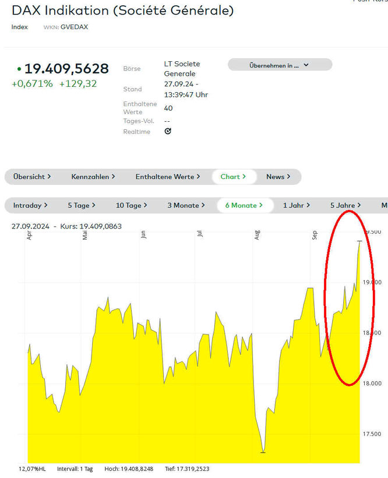This screenshot has height=478, width=388.
Task: Show the 5 Jahre chart range
Action: pos(345,205)
